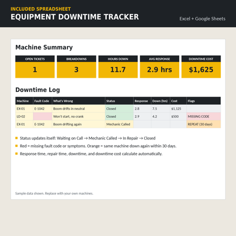
Task: Click the 'Won't start, no crank' cell
Action: 78,116
